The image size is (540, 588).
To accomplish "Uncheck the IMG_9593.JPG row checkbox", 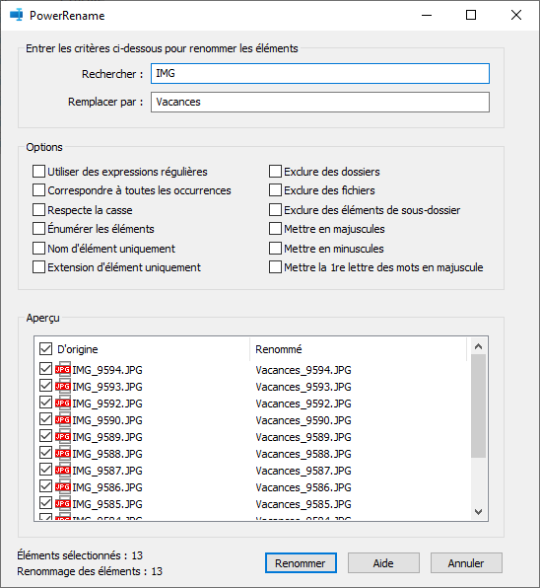I will 45,386.
